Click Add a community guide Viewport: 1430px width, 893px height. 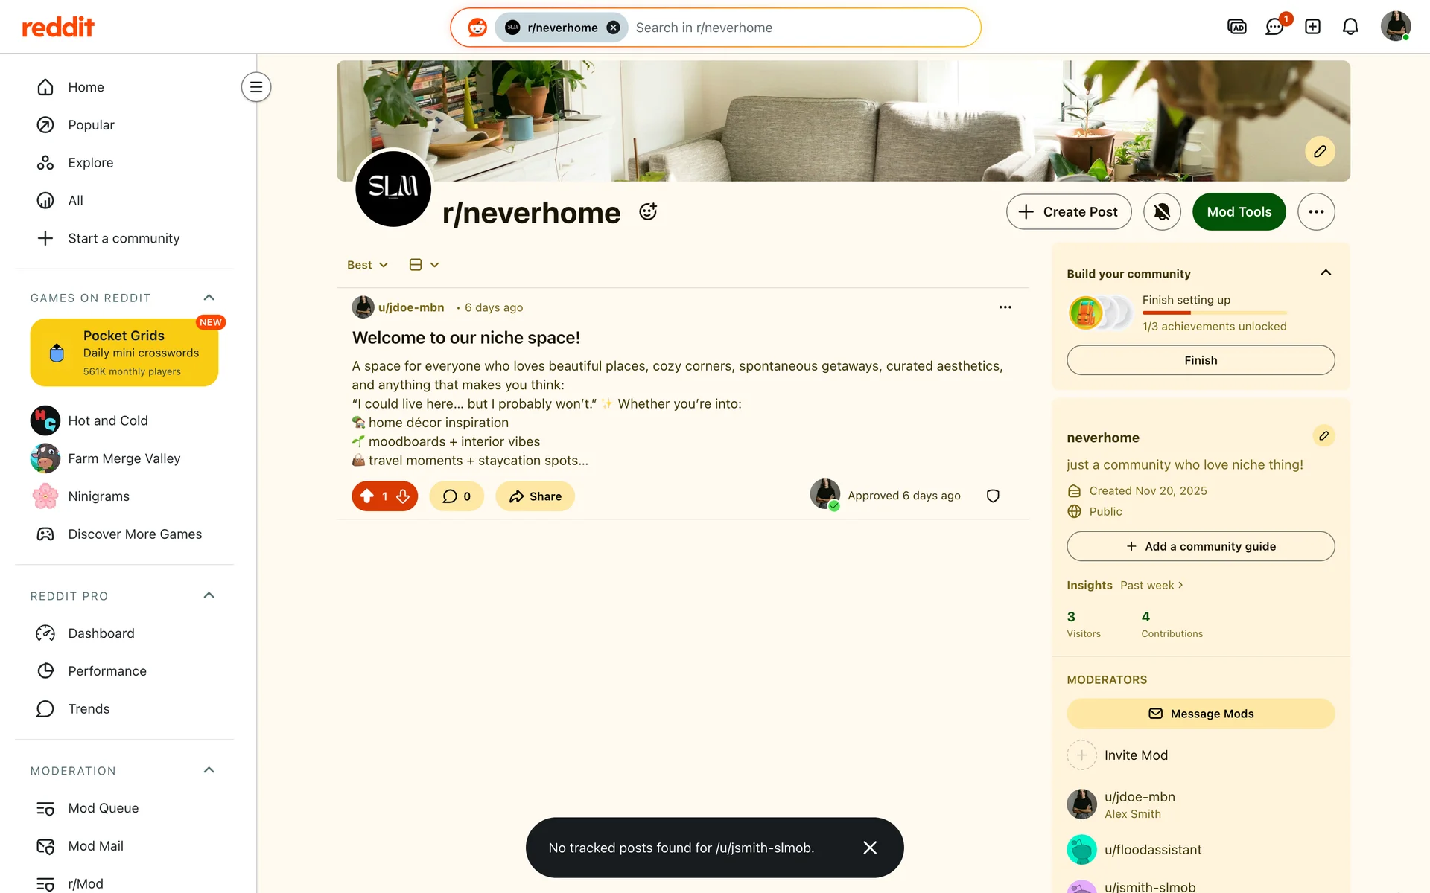pos(1201,546)
